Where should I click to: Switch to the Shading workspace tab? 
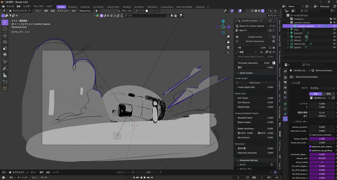click(x=127, y=7)
